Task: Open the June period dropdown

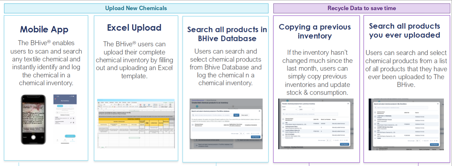Action: pyautogui.click(x=290, y=110)
